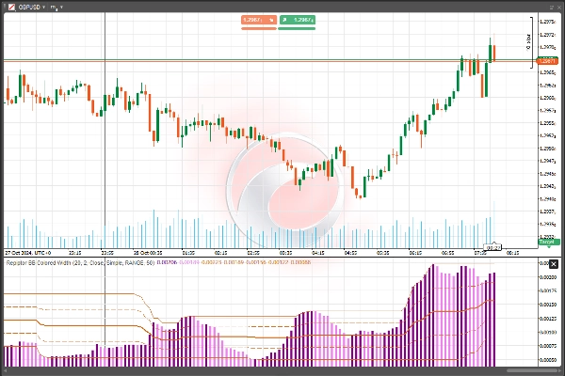
Task: Click the 04:55 label on time axis
Action: tap(349, 253)
